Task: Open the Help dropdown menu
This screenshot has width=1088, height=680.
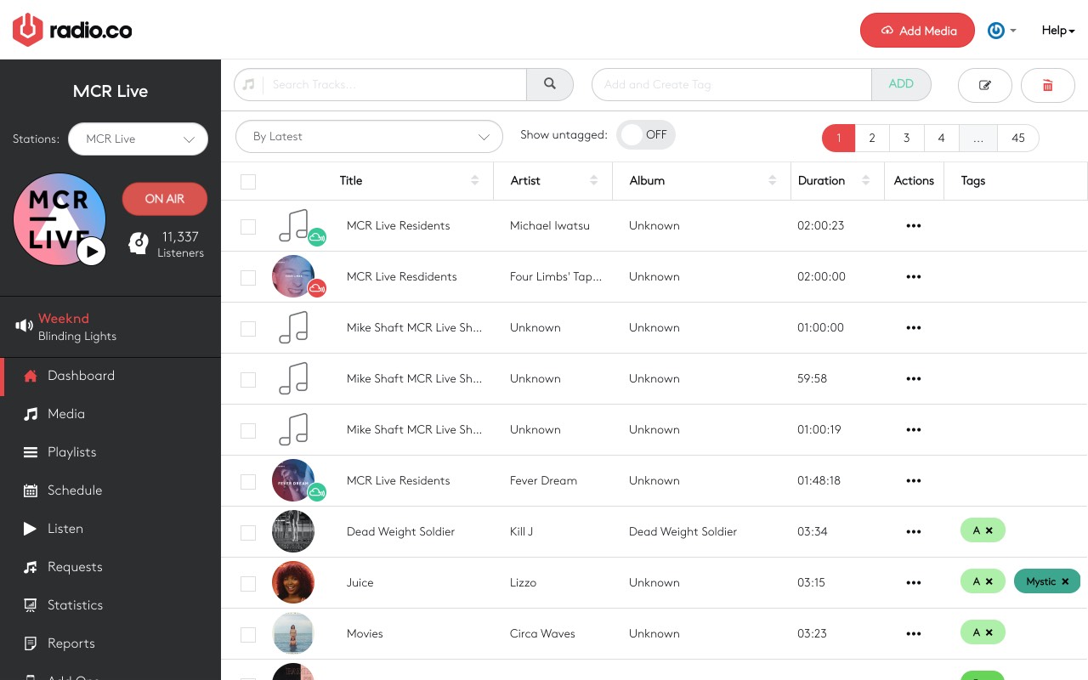Action: [x=1058, y=31]
